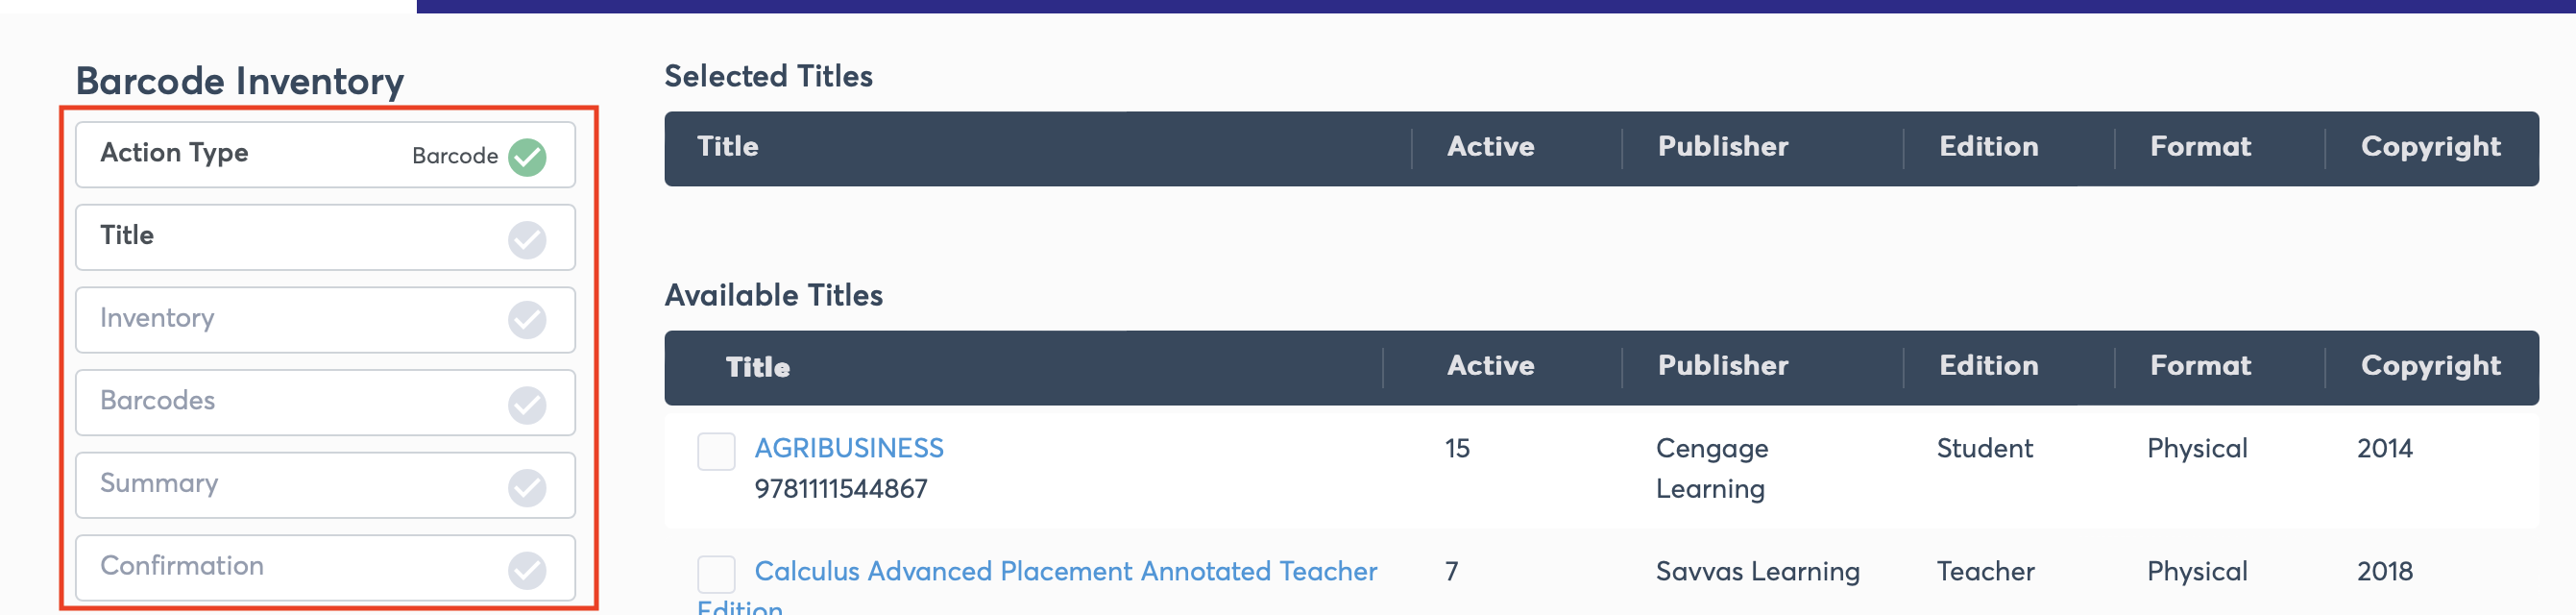The height and width of the screenshot is (615, 2576).
Task: Select the Barcodes step
Action: [325, 403]
